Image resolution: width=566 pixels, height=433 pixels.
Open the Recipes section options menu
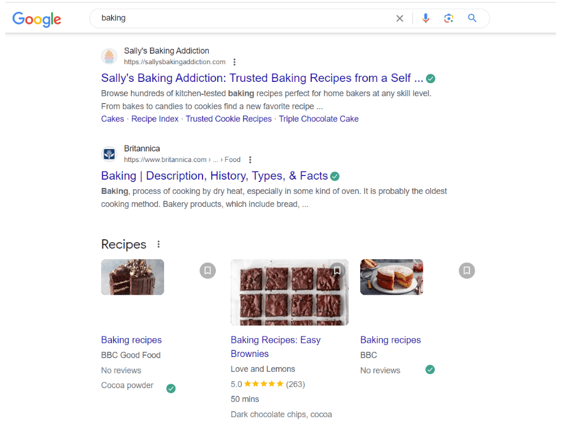point(158,244)
